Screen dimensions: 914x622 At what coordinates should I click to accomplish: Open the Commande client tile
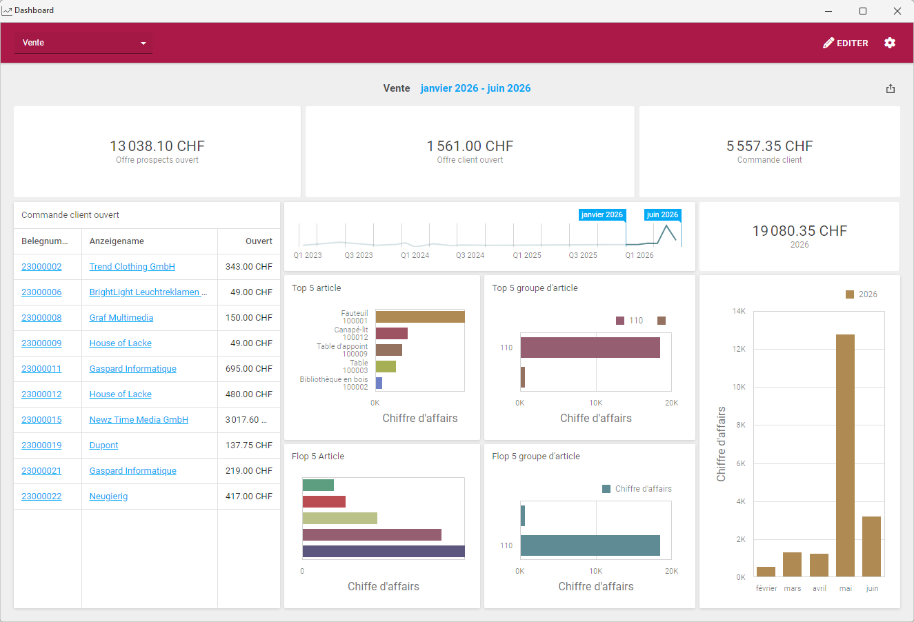tap(769, 152)
